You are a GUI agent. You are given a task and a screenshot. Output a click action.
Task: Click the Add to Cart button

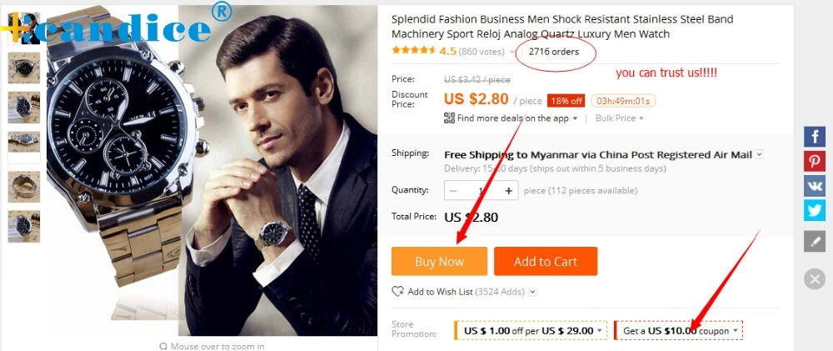click(546, 261)
